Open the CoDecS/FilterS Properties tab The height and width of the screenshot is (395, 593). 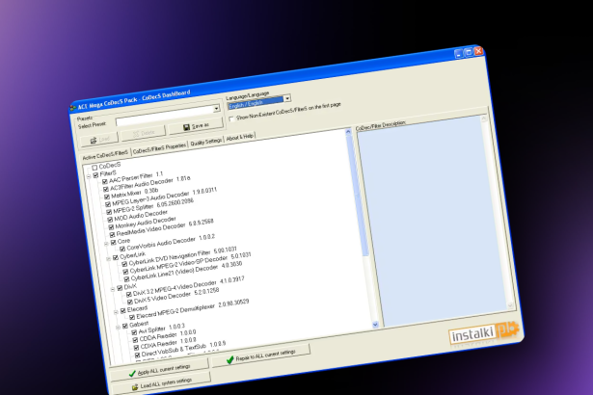pos(159,147)
